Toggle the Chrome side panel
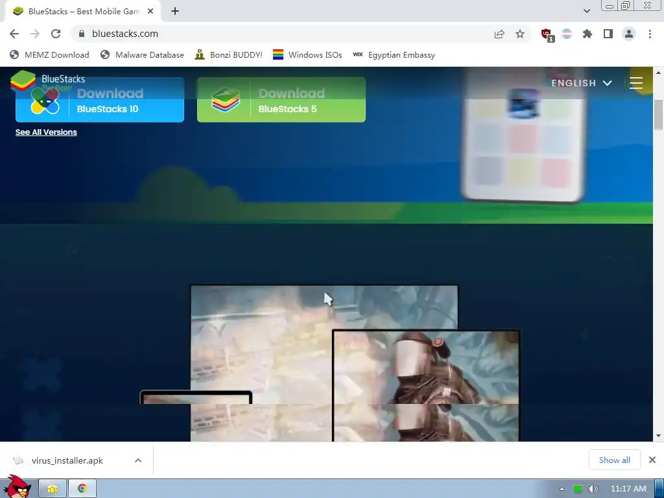 [x=608, y=34]
